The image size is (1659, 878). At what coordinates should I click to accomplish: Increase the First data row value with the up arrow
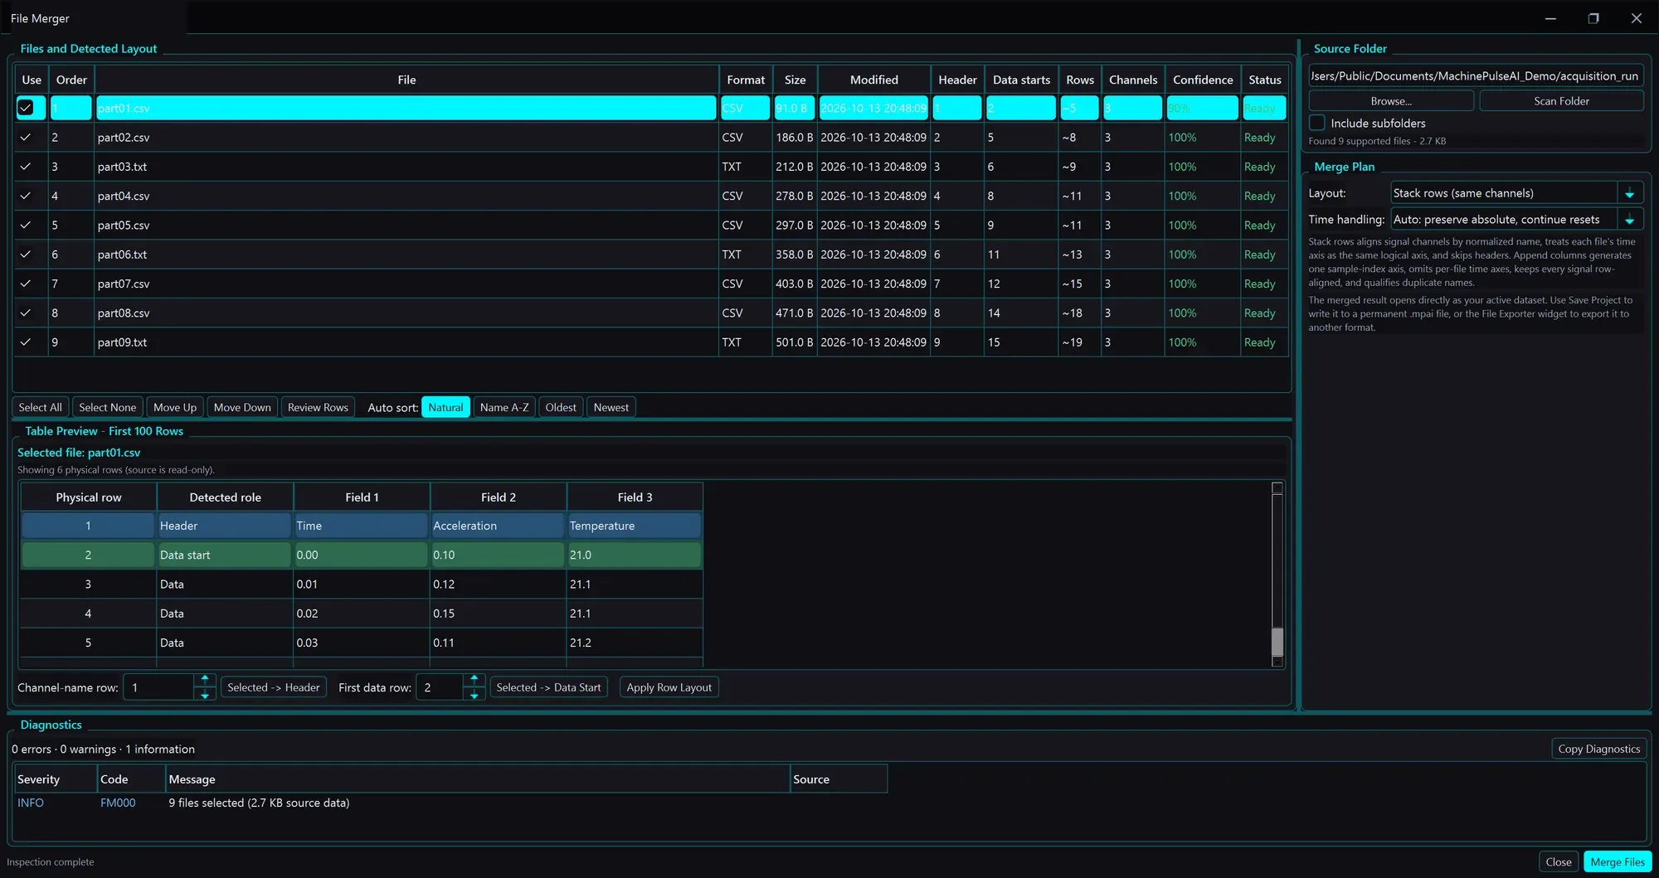tap(474, 679)
